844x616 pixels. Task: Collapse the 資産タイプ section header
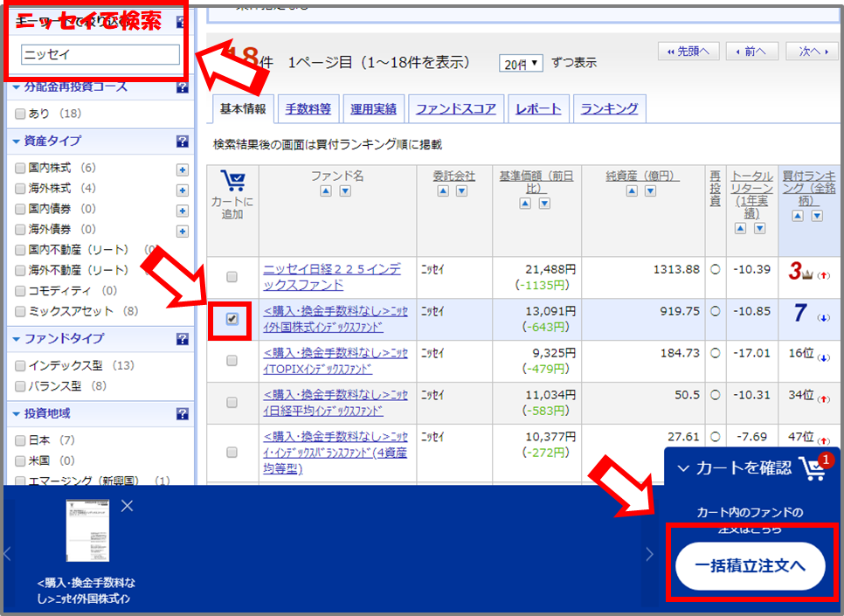point(46,141)
